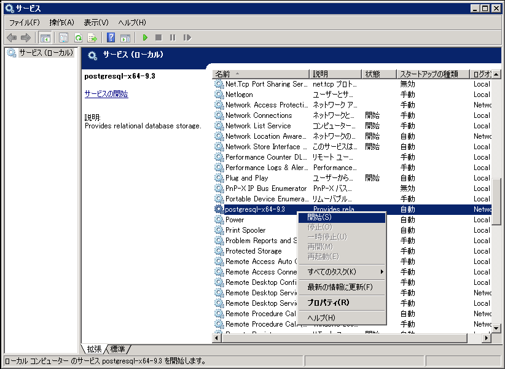Select サービス (ローカル) in the tree

[x=45, y=53]
